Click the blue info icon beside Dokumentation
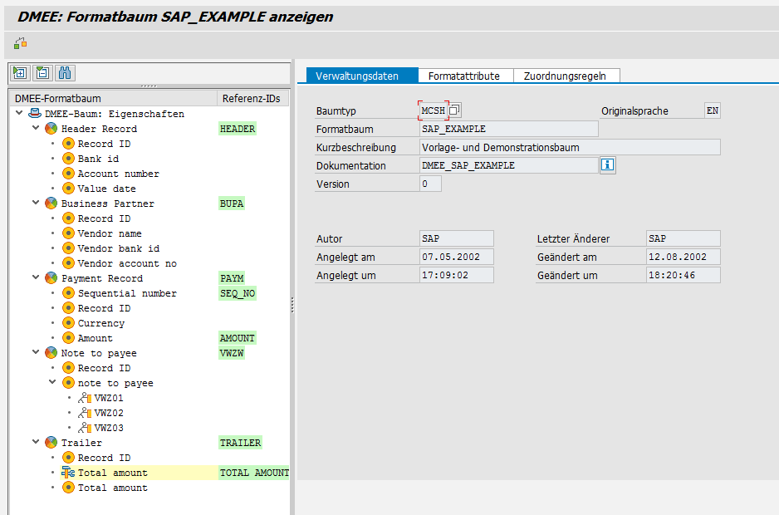This screenshot has width=779, height=515. (x=607, y=165)
